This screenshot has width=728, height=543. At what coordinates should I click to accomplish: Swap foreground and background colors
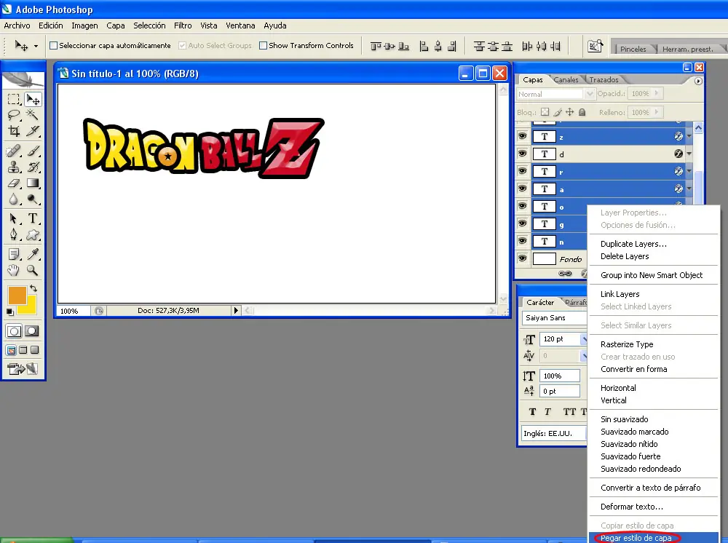coord(33,288)
